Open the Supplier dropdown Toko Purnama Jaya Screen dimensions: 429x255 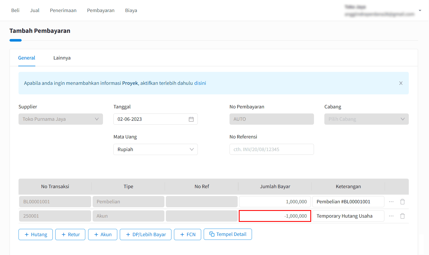61,119
